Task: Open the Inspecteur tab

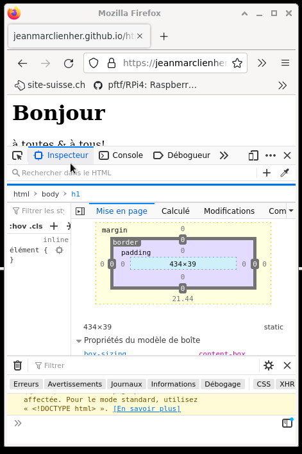Action: click(x=61, y=155)
